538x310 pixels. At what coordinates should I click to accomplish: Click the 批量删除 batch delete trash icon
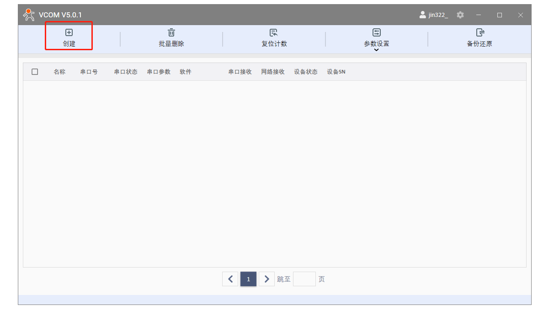171,32
